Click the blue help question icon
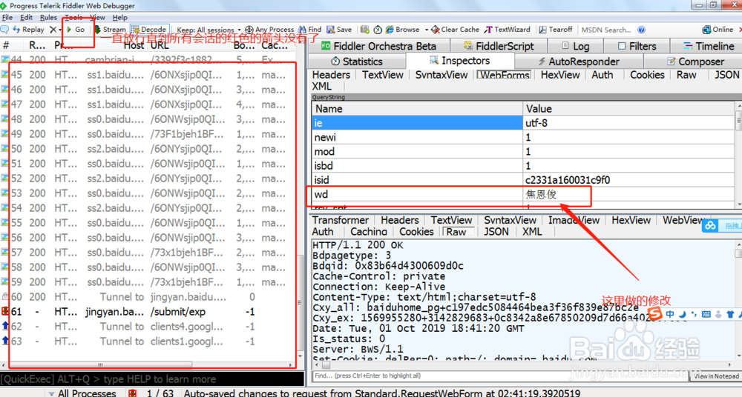Screen dimensions: 742x397 pyautogui.click(x=641, y=30)
